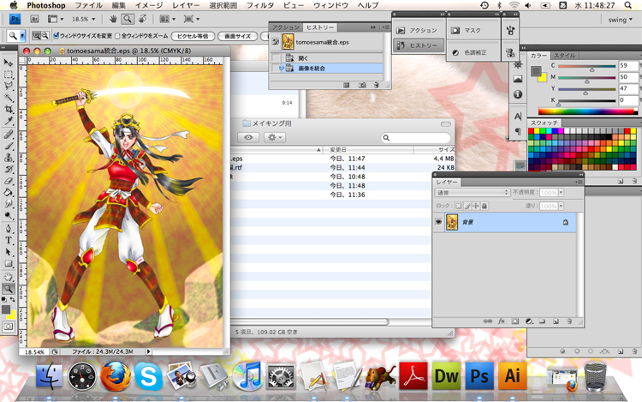Select the Pen tool
642x402 pixels.
(8, 229)
